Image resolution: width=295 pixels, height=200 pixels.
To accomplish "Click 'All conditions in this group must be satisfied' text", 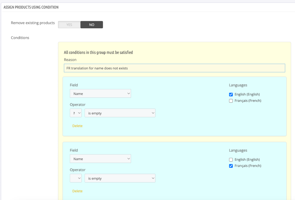I will [98, 53].
